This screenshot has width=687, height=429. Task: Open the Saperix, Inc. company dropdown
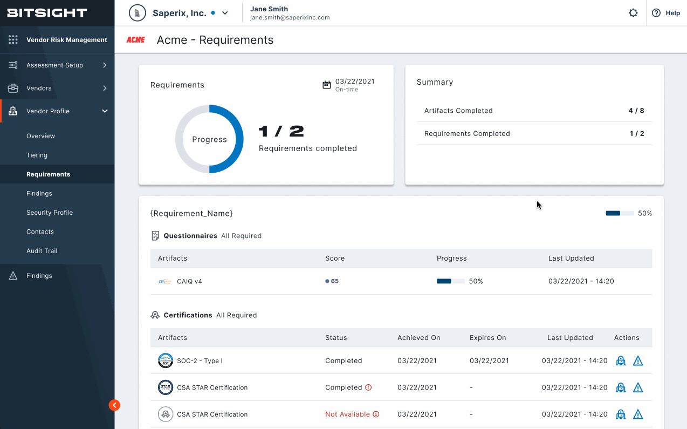tap(225, 13)
